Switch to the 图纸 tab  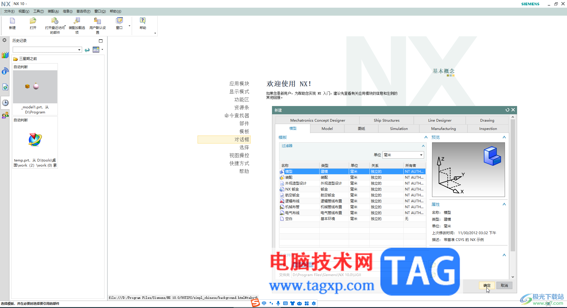coord(361,128)
